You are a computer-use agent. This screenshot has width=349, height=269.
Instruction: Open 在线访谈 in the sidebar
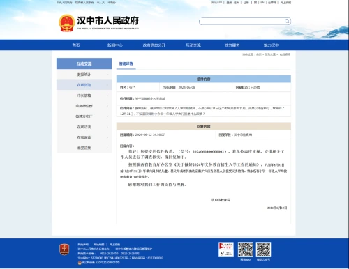[84, 127]
